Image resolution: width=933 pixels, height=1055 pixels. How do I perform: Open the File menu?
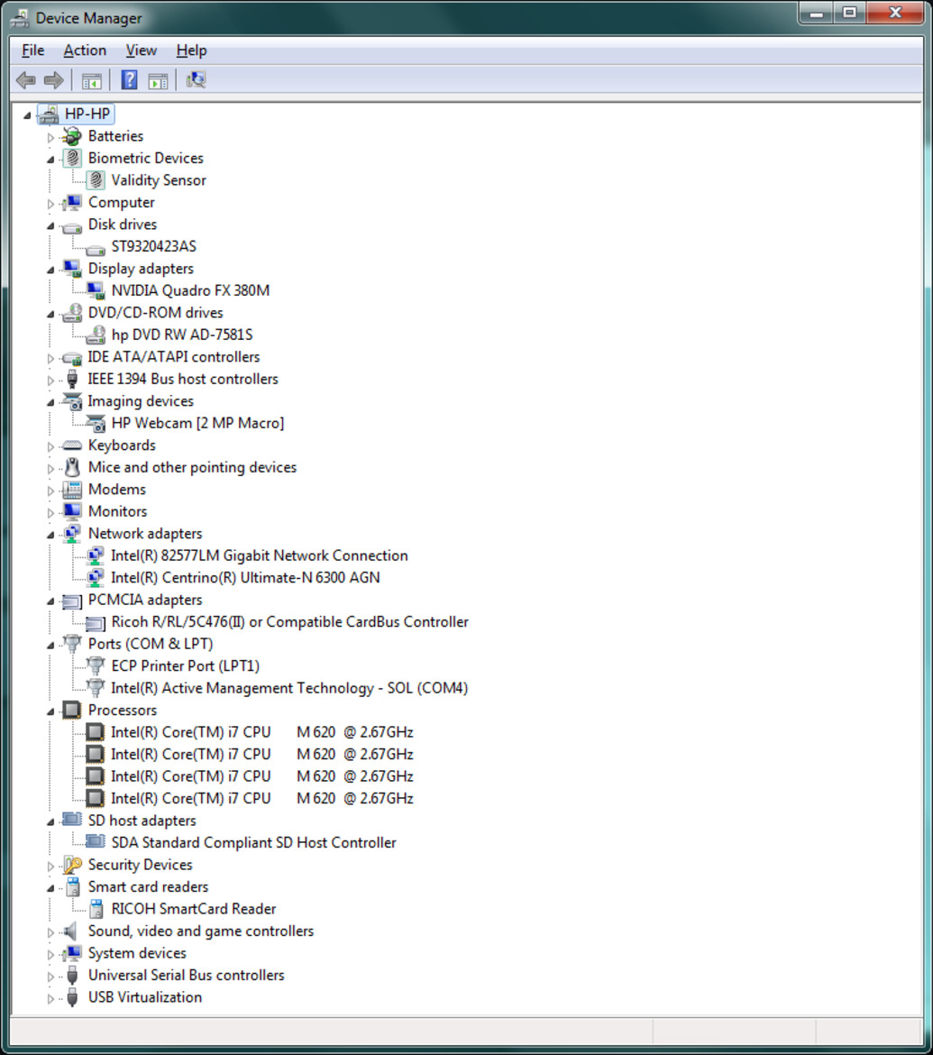coord(33,50)
